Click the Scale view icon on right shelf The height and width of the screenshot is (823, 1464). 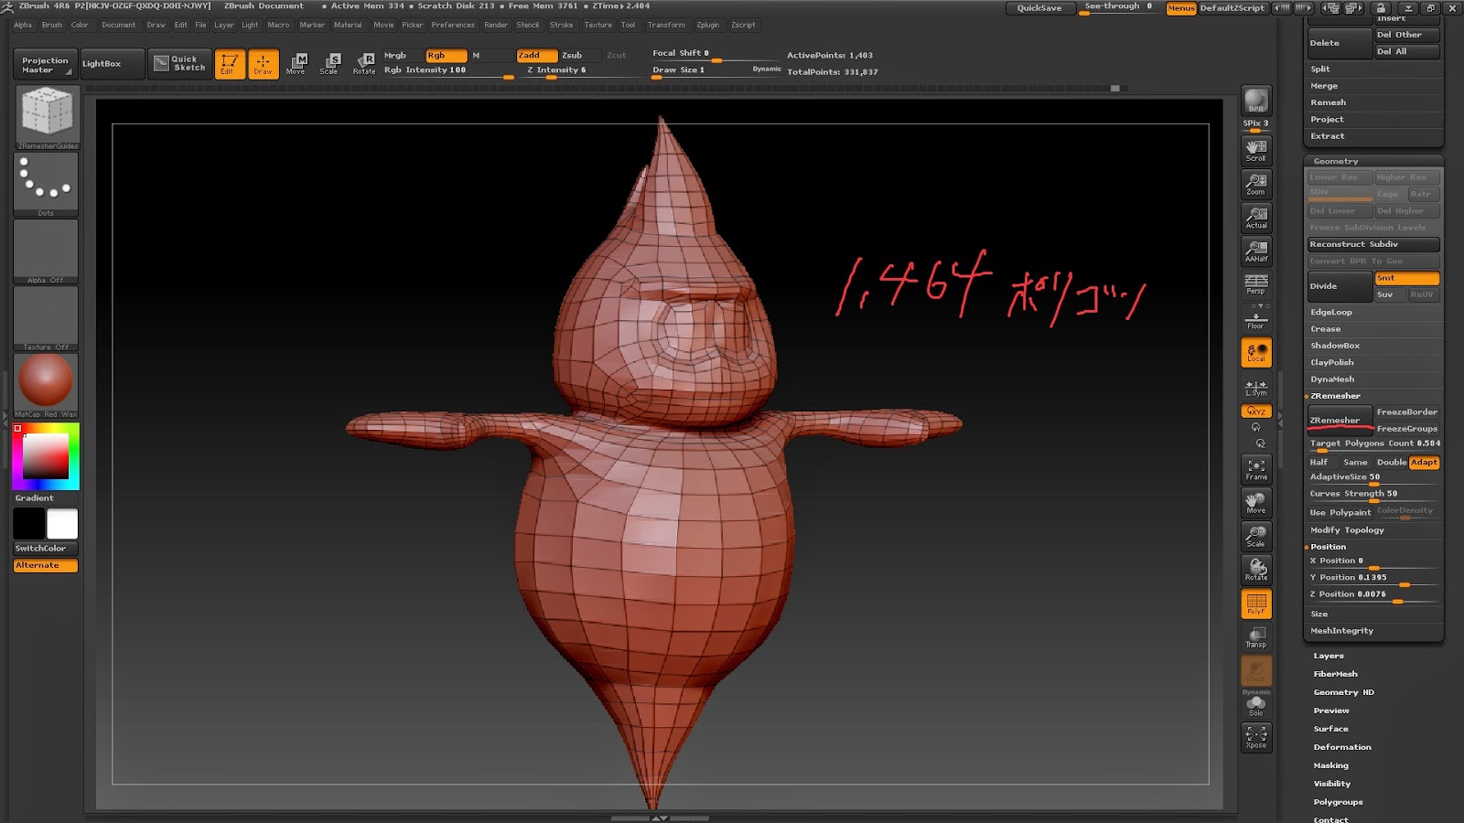click(1256, 537)
